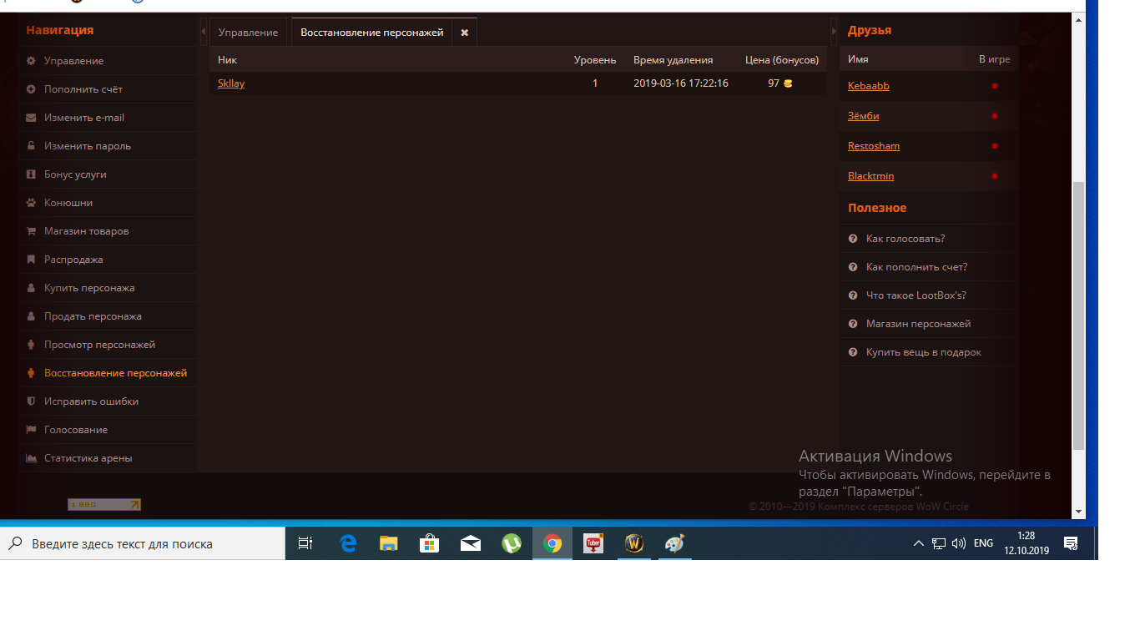Click the shield icon for Исправить ошибки
This screenshot has height=641, width=1140.
(x=31, y=401)
